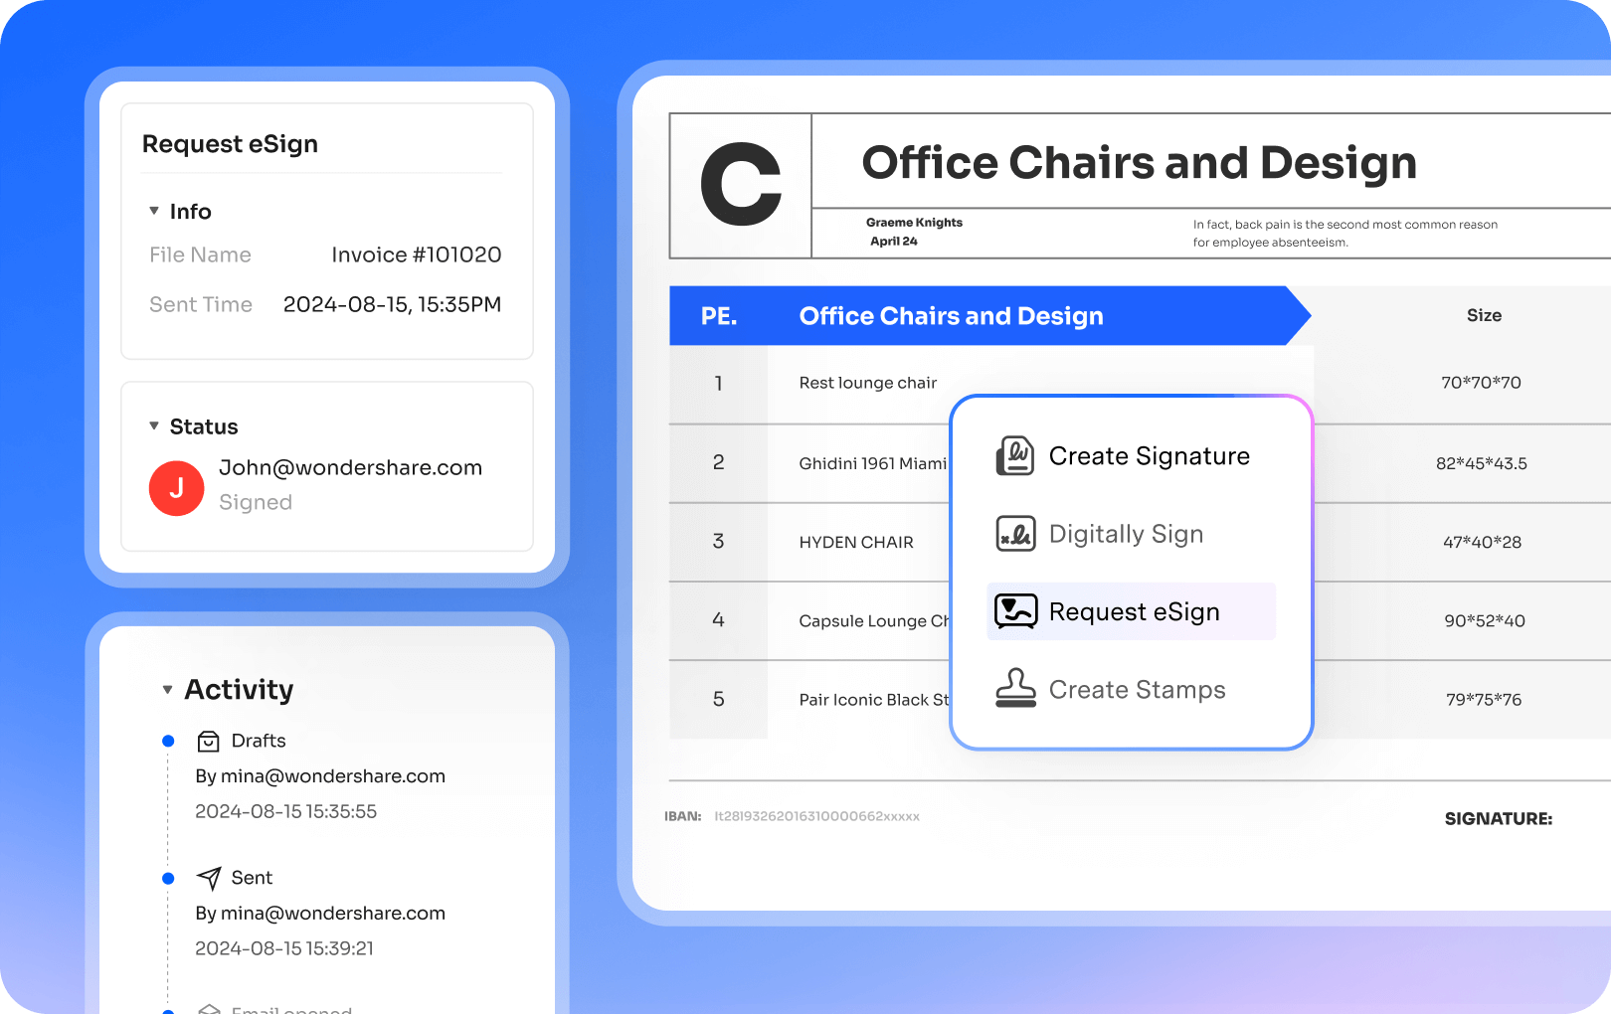Click the Drafts inbox icon
The width and height of the screenshot is (1611, 1014).
(x=208, y=742)
